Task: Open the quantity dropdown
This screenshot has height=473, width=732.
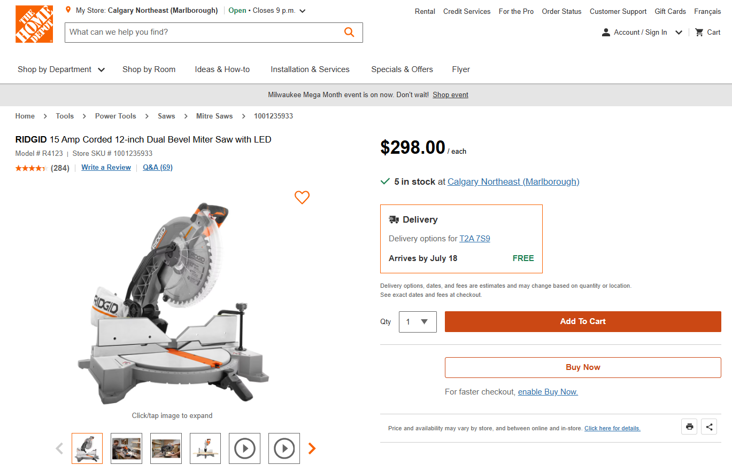Action: click(x=418, y=322)
